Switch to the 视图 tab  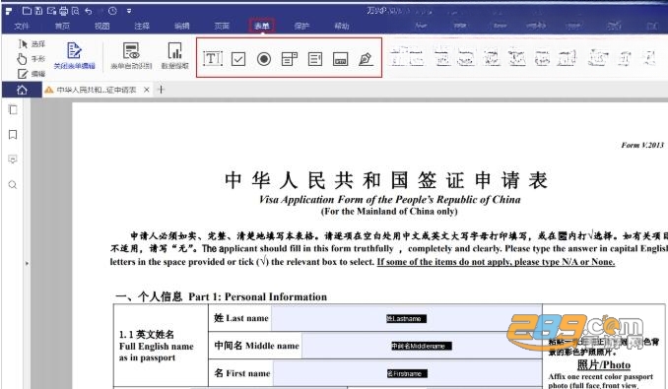click(x=101, y=26)
